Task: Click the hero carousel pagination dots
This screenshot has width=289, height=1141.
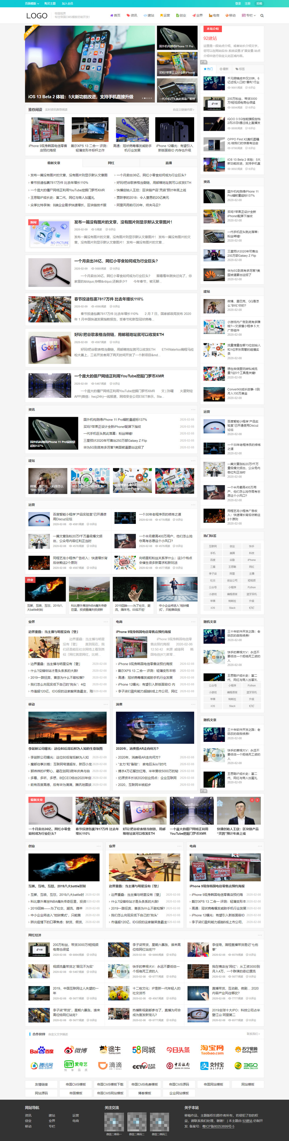Action: click(147, 98)
